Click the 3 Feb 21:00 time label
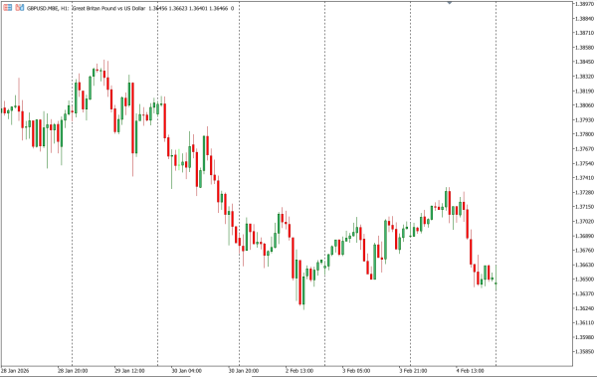The width and height of the screenshot is (597, 377). (x=414, y=370)
